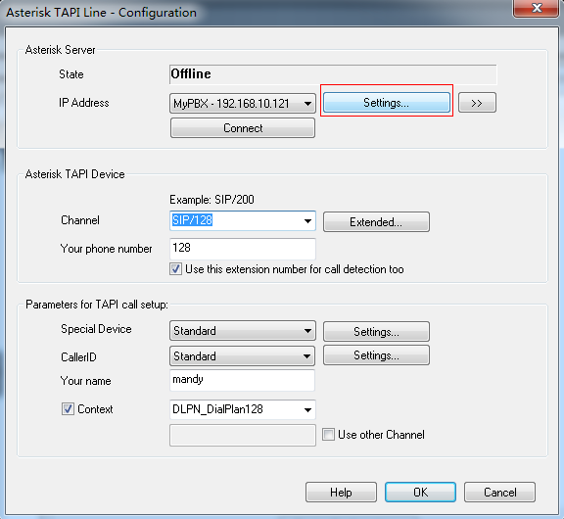
Task: Connect to the Asterisk server
Action: click(243, 128)
